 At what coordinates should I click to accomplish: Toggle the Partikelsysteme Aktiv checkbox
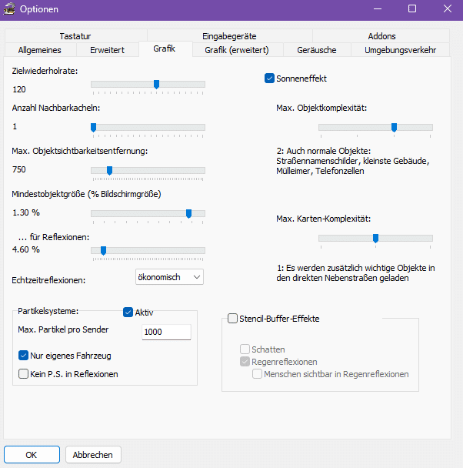(128, 312)
